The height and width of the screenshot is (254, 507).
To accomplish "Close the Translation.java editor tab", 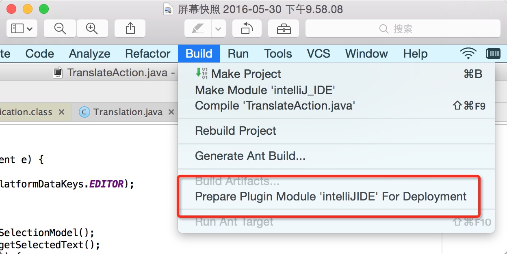I will pyautogui.click(x=171, y=112).
